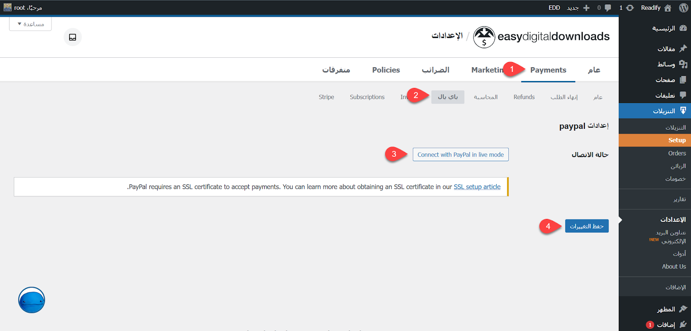This screenshot has width=691, height=331.
Task: Open the Readify site home icon
Action: 668,8
